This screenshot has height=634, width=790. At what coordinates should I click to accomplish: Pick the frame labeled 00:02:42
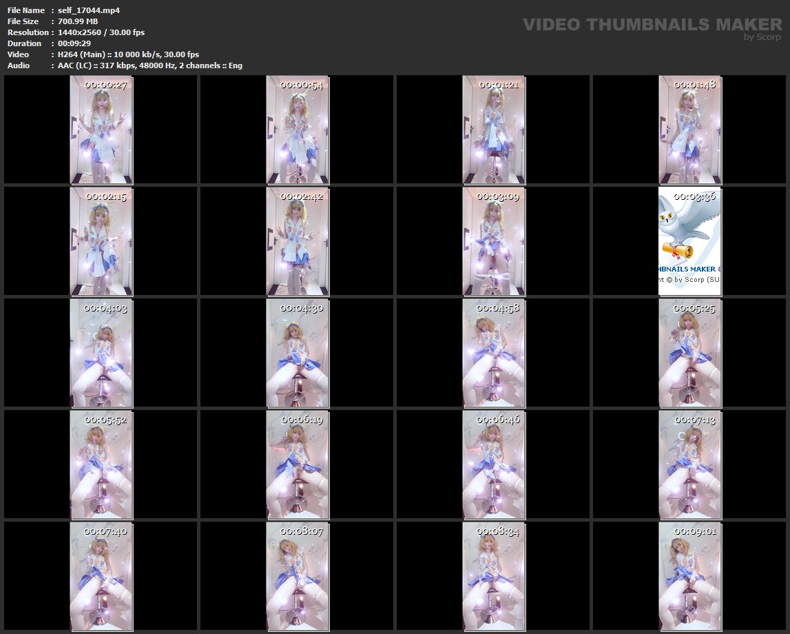coord(298,241)
